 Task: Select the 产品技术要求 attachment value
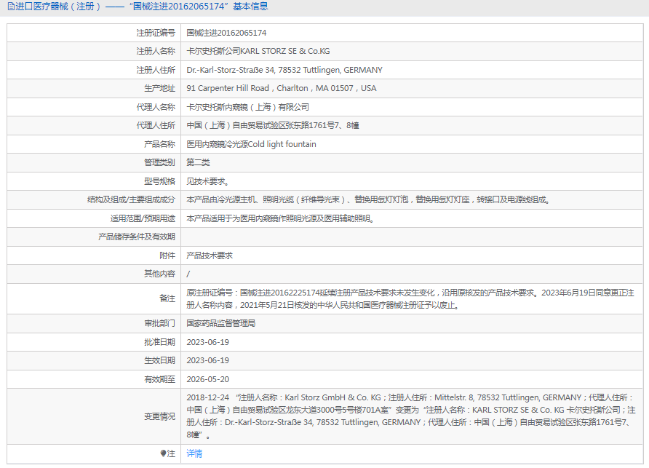coord(210,255)
